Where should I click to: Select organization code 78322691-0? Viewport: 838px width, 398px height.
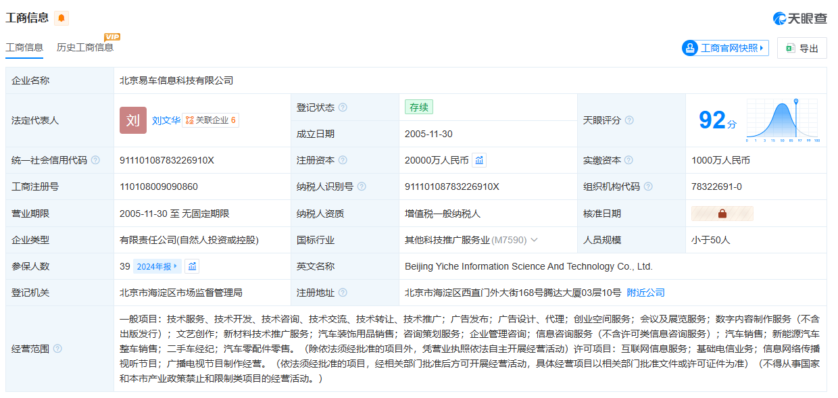tap(717, 186)
